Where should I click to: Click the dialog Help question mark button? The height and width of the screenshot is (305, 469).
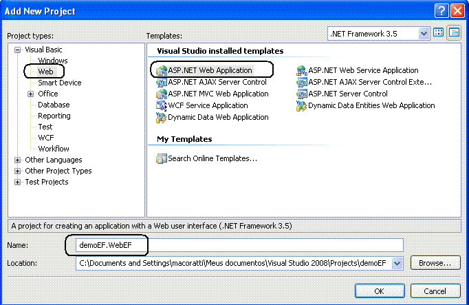coord(441,11)
